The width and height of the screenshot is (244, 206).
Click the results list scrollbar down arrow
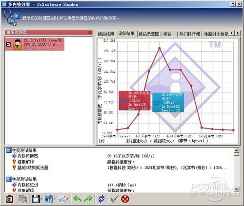click(236, 189)
